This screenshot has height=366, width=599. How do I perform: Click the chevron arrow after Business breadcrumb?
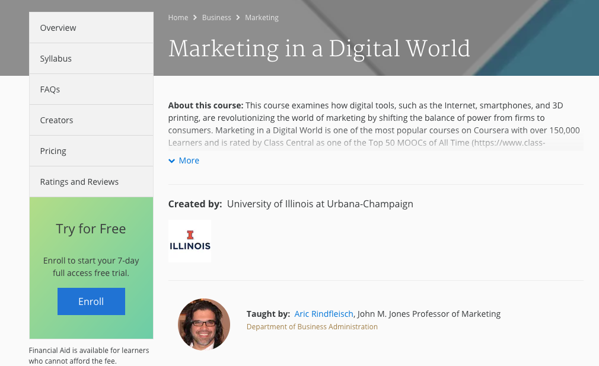pos(238,18)
